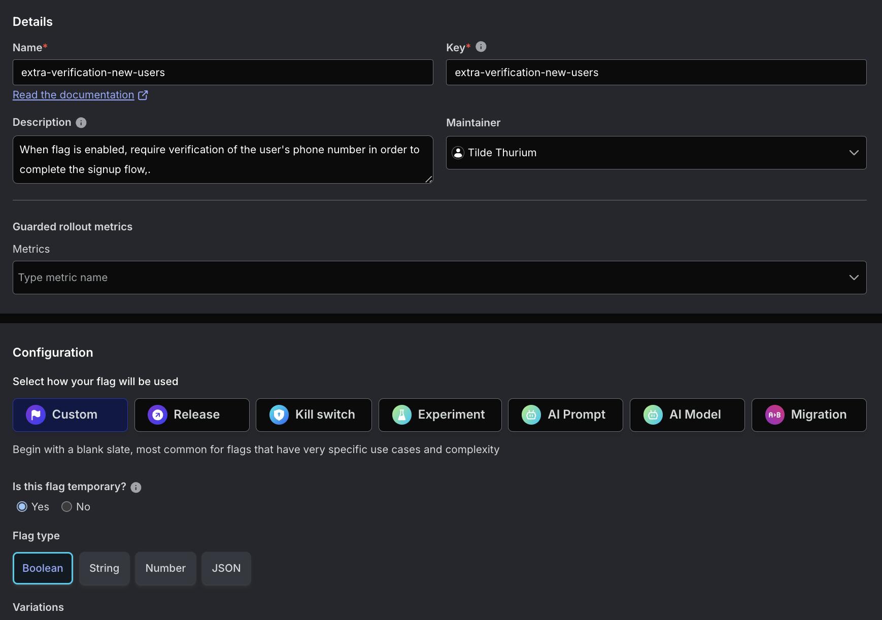882x620 pixels.
Task: Click the Maintainer label
Action: click(x=473, y=123)
